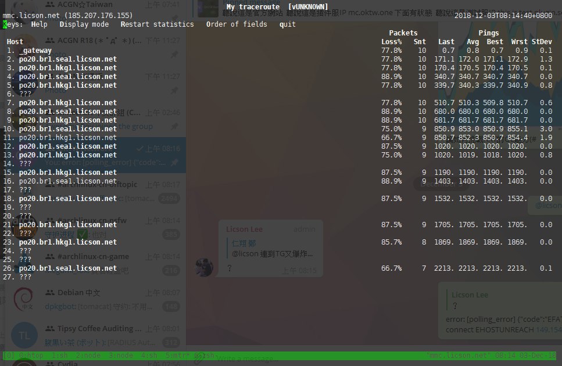Screen dimensions: 562x366
Task: Click the 2494 unread badge
Action: 168,199
